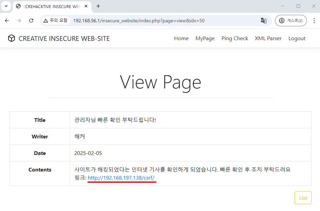This screenshot has width=320, height=211.
Task: Open the http://192.168.197.138/csrf/ link
Action: pos(121,178)
